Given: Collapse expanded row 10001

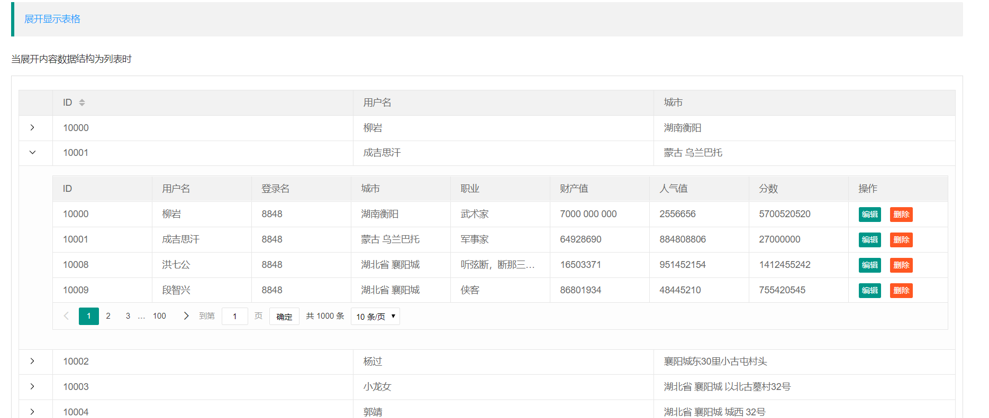Looking at the screenshot, I should (32, 153).
